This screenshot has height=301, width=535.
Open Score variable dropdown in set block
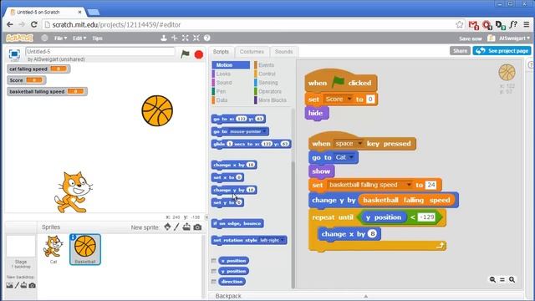[x=349, y=99]
